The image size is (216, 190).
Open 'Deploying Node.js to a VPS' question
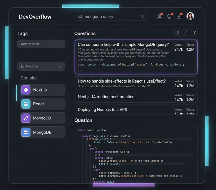[103, 110]
